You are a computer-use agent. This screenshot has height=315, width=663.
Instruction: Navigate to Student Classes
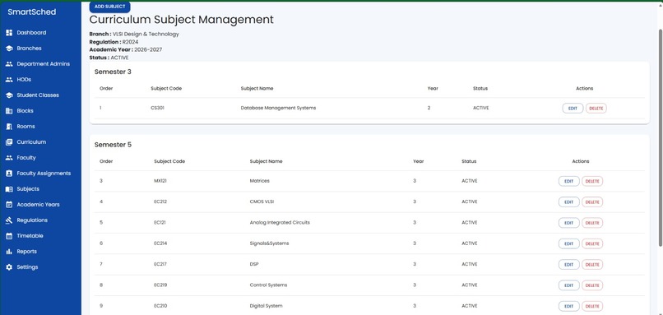tap(40, 95)
